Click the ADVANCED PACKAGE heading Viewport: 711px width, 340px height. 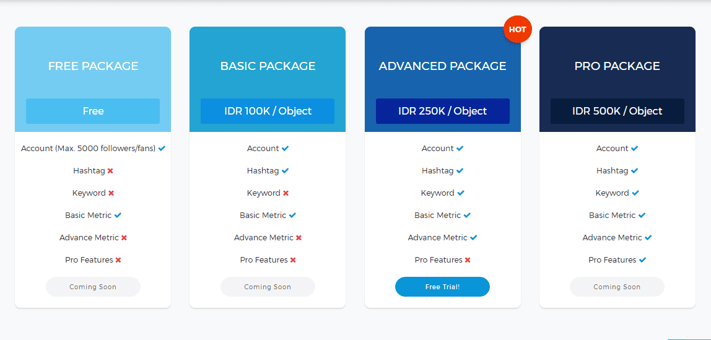tap(443, 66)
